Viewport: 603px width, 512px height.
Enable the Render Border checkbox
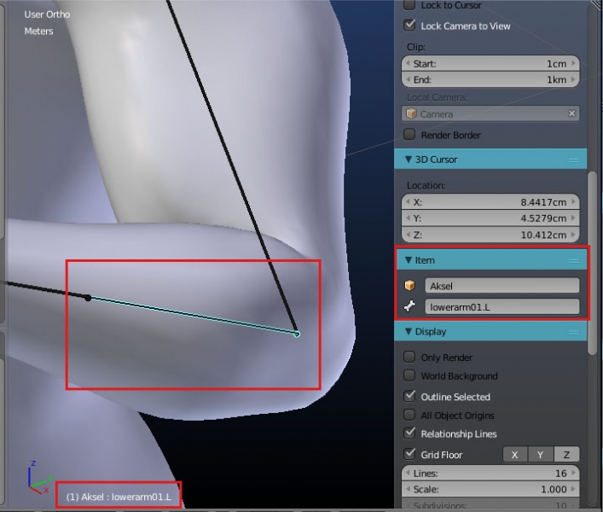(x=409, y=135)
